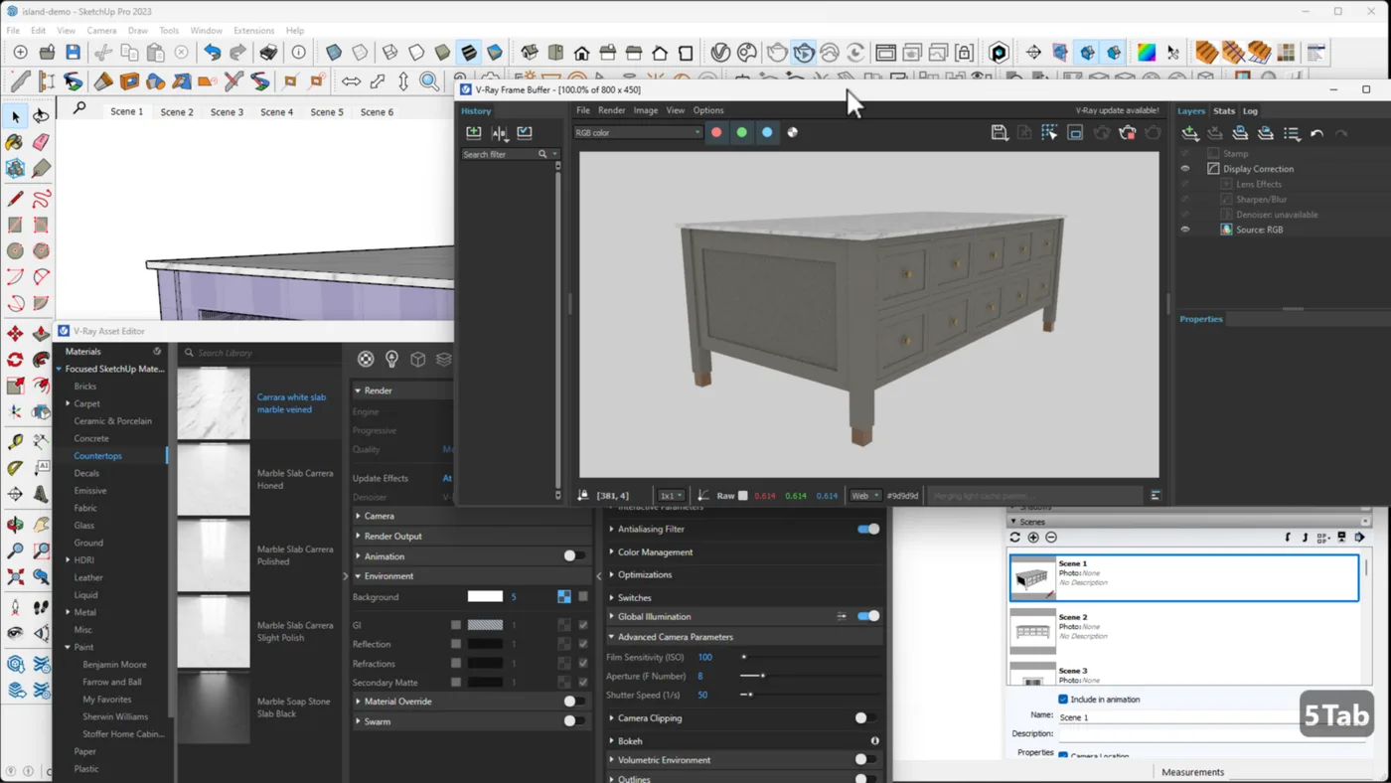Expand the Render Output section
The image size is (1391, 783).
click(x=392, y=536)
